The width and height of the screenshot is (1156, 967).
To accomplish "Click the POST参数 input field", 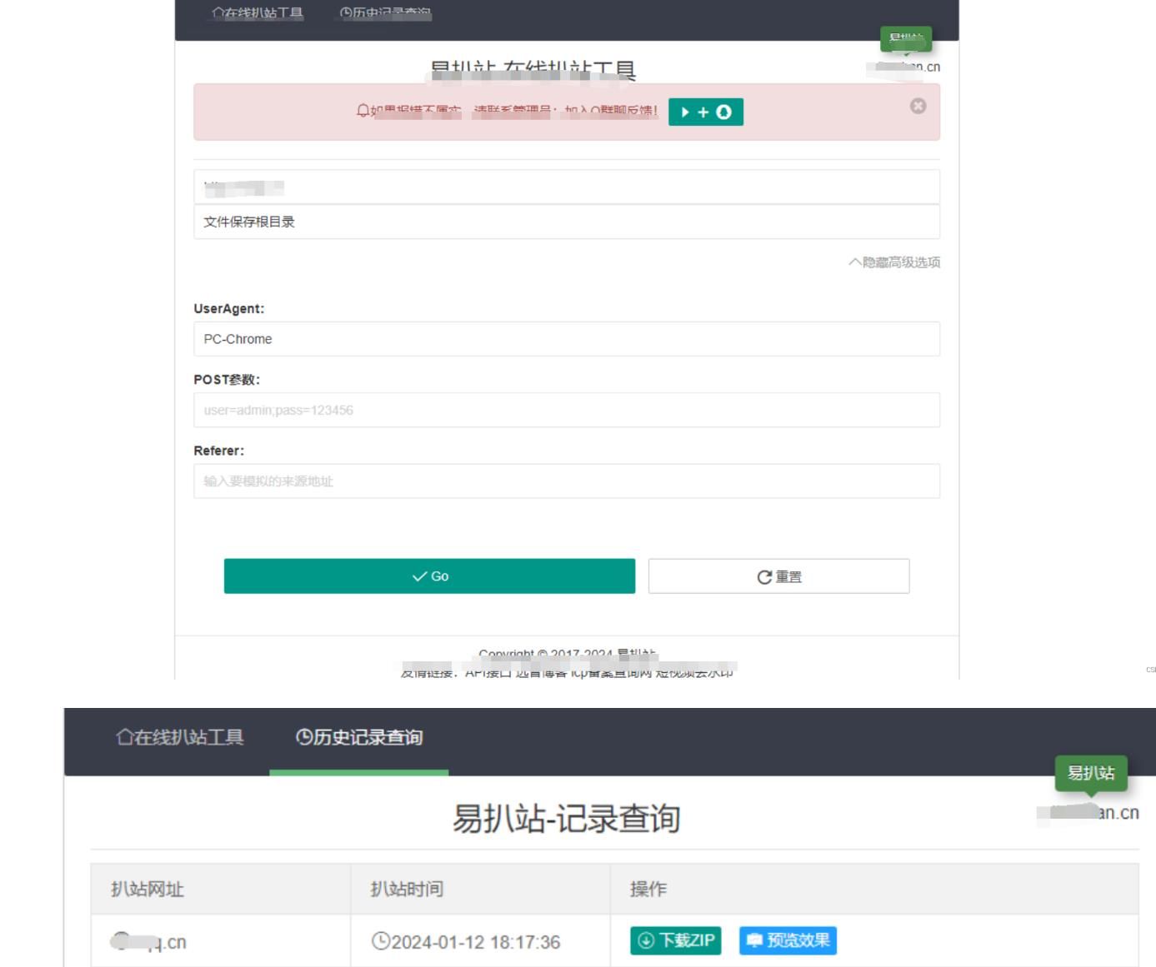I will (x=568, y=410).
